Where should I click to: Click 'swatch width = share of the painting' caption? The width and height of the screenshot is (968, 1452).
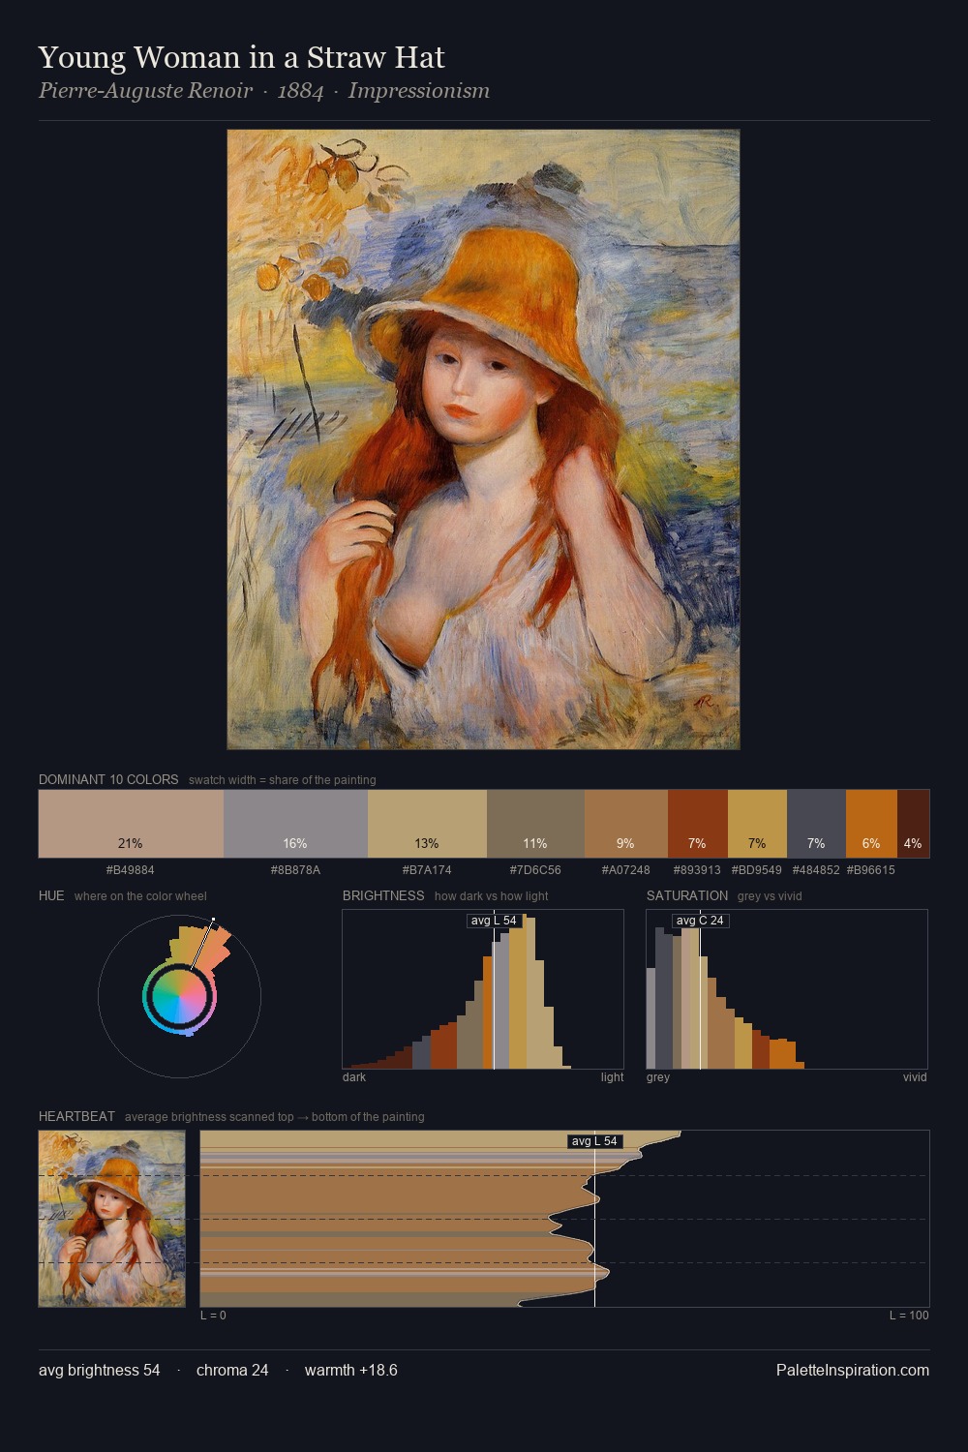point(283,780)
